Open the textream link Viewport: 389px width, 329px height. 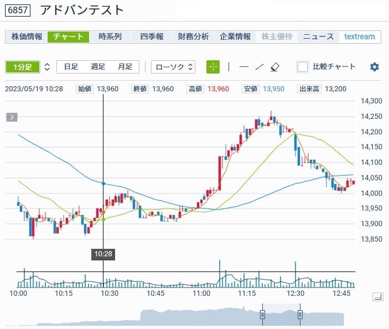tap(359, 37)
